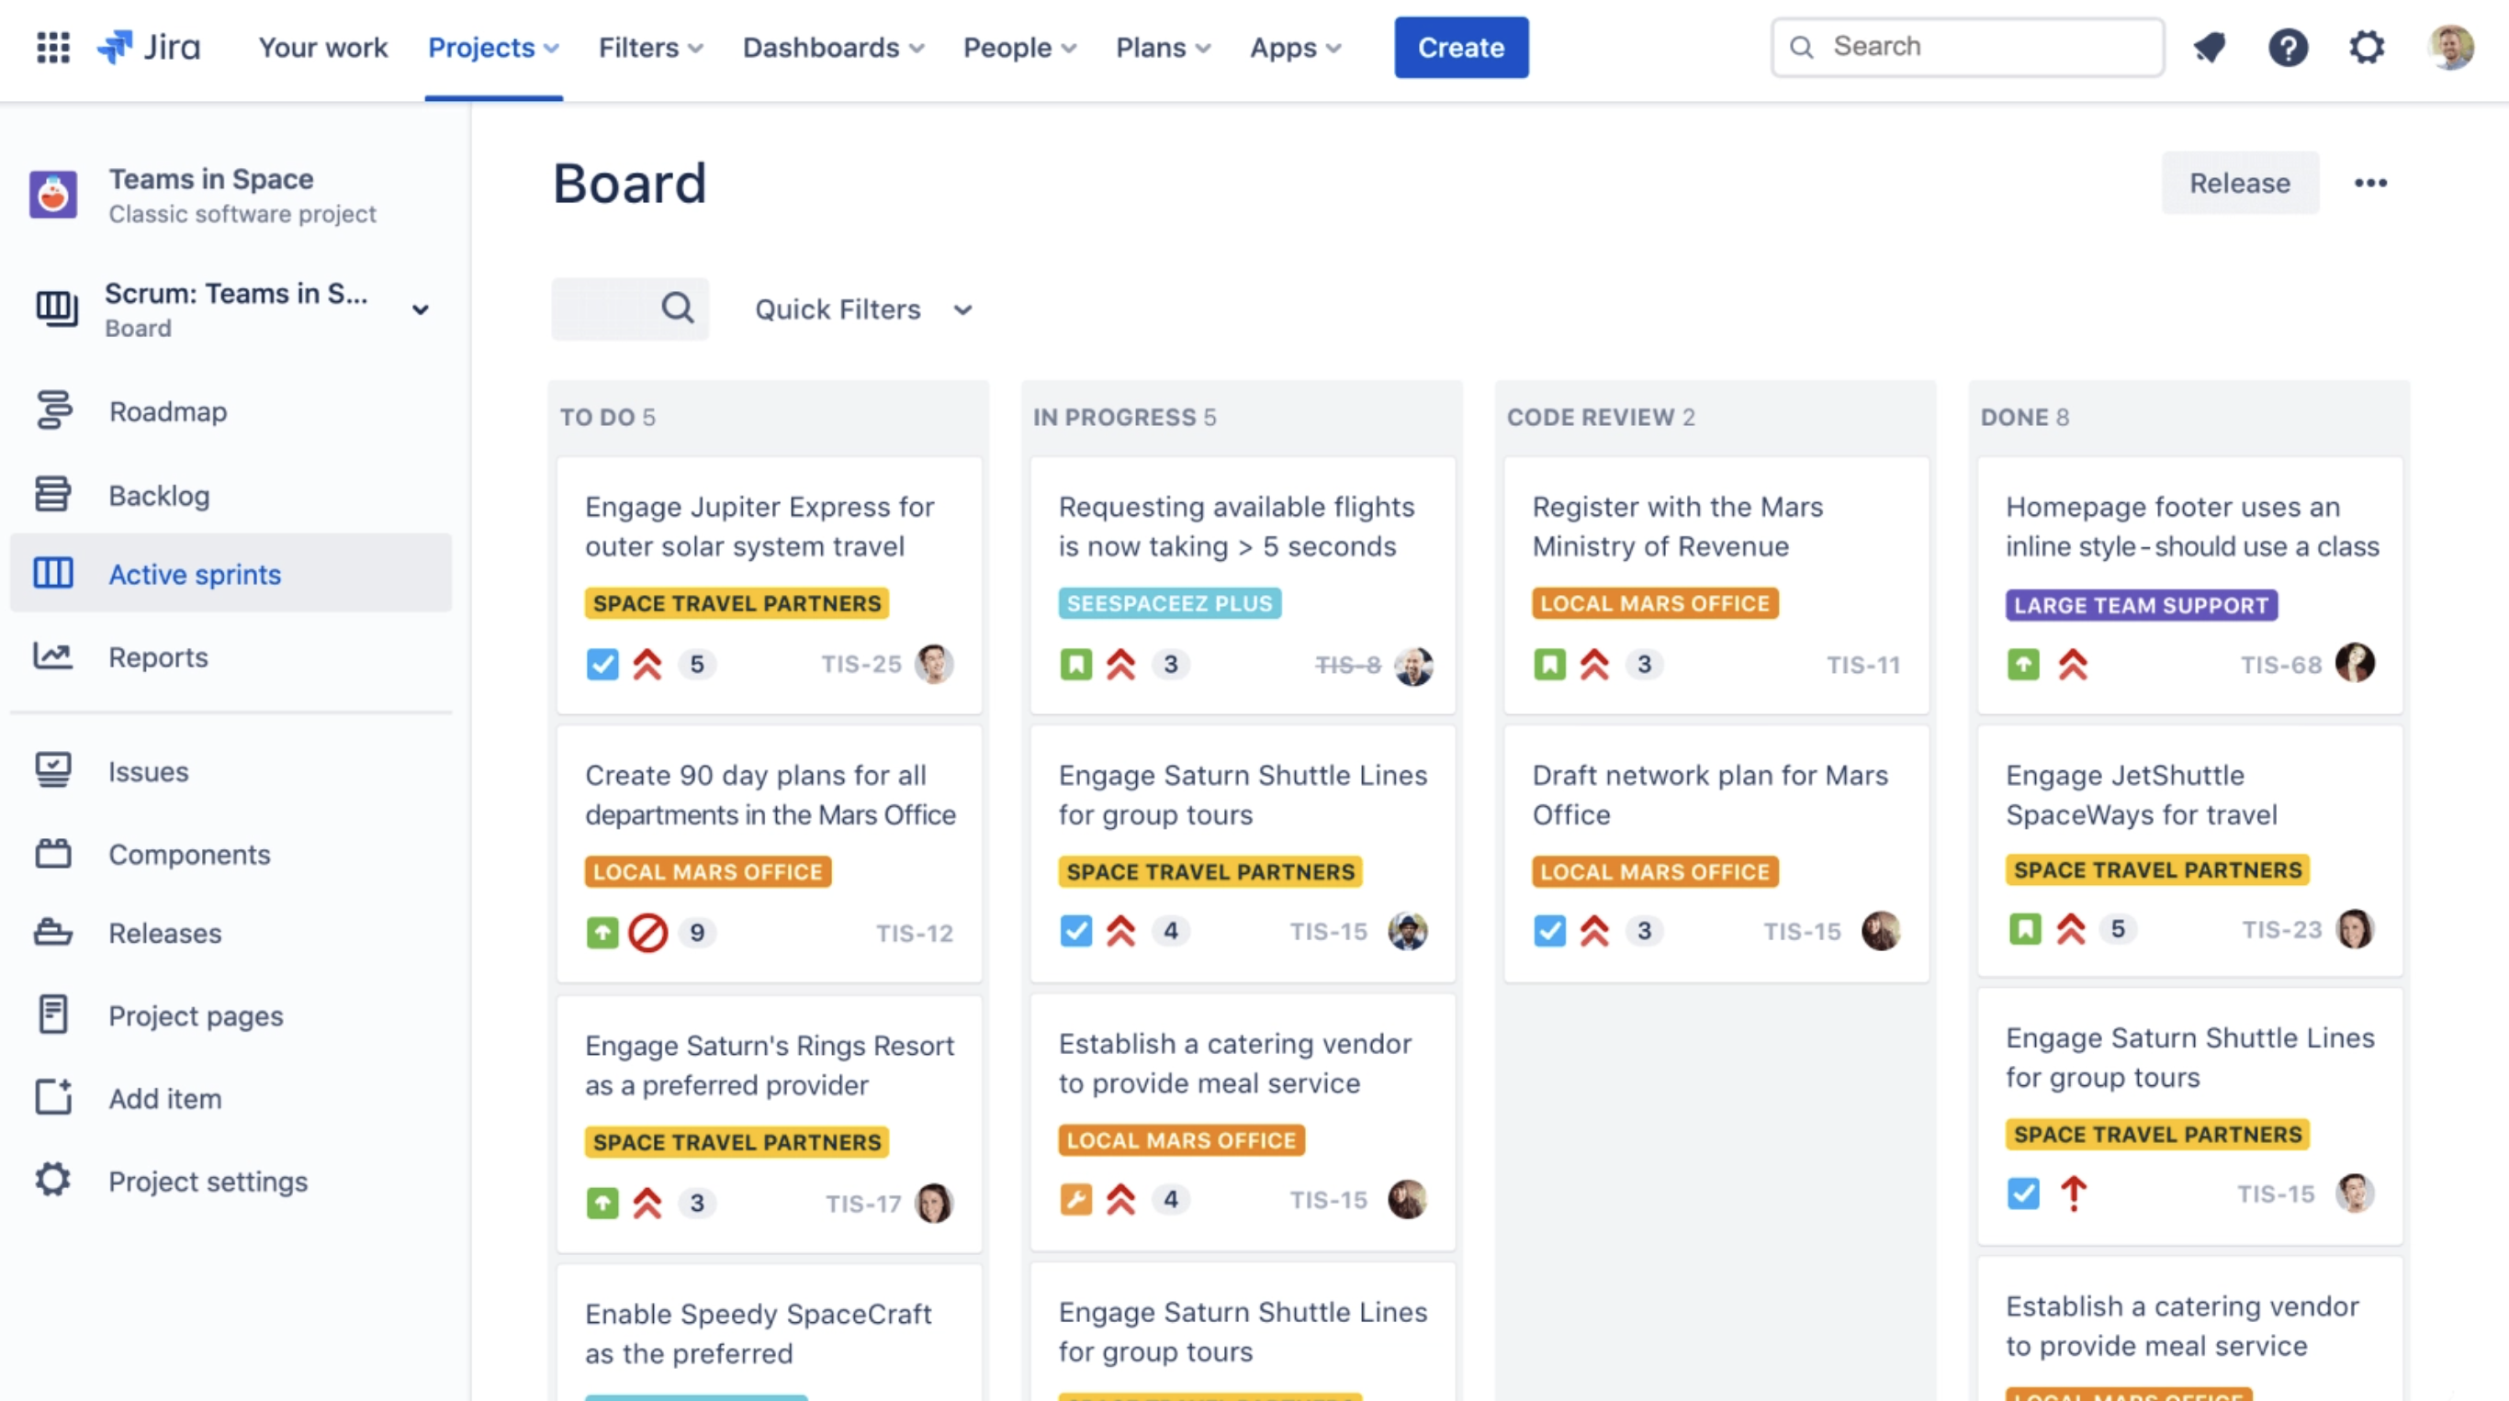Click the board search magnifier
This screenshot has height=1401, width=2509.
point(677,308)
